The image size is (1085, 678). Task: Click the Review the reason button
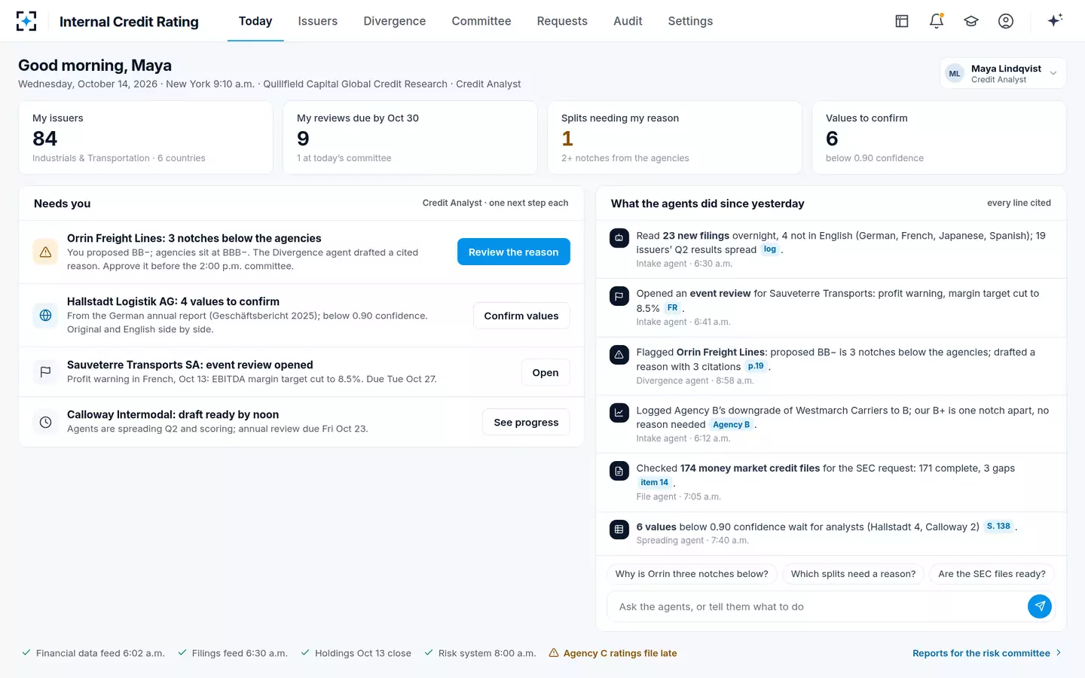click(x=514, y=252)
